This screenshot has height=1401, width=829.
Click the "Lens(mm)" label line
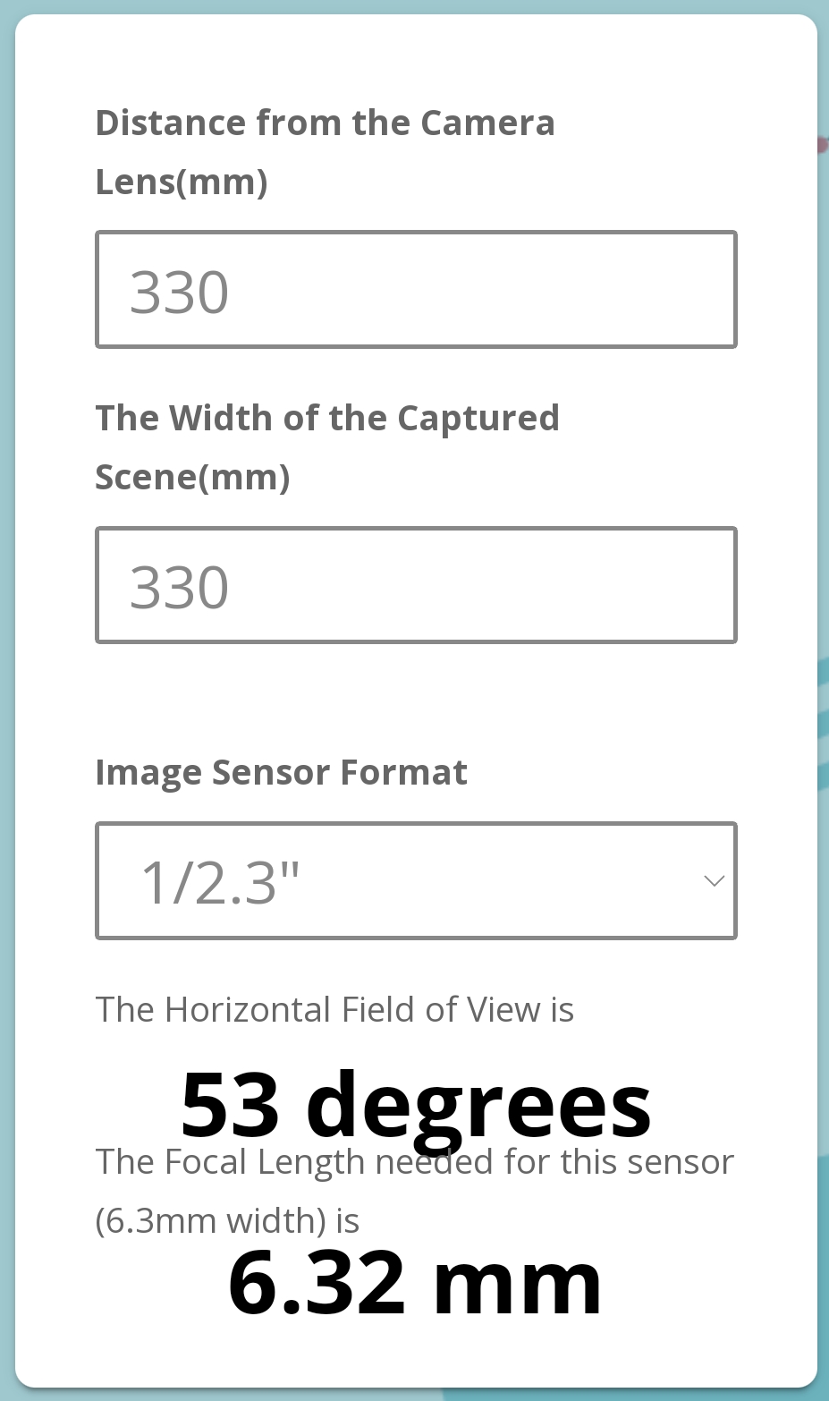coord(182,182)
